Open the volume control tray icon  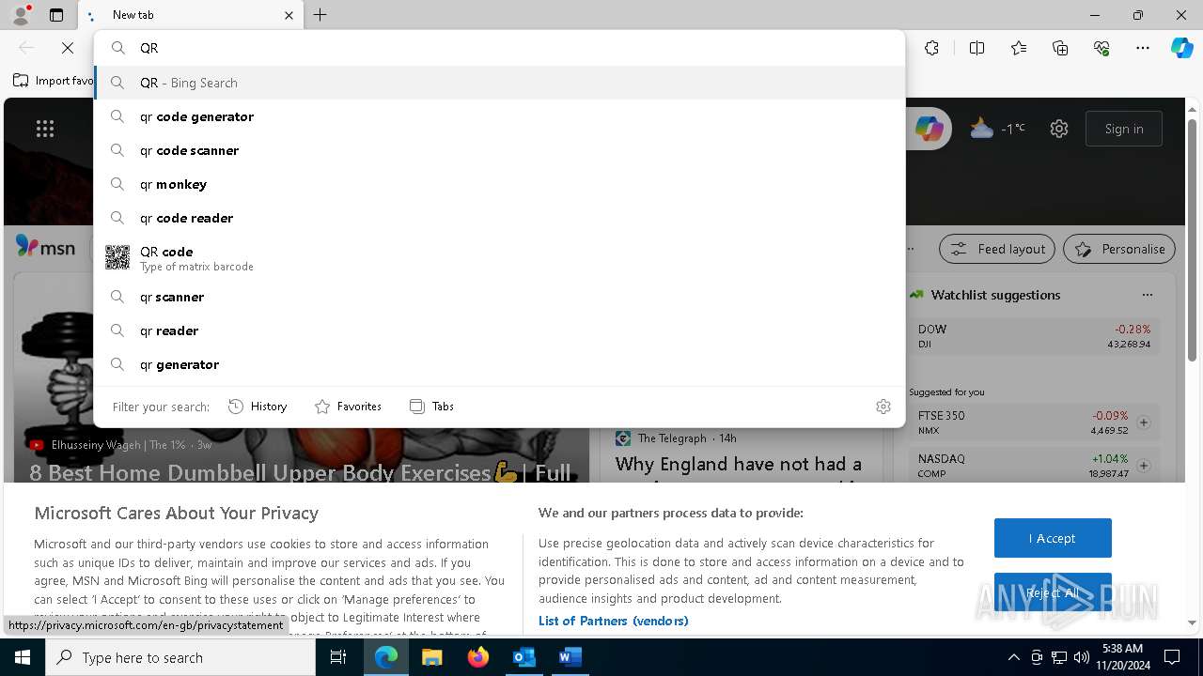[1082, 657]
